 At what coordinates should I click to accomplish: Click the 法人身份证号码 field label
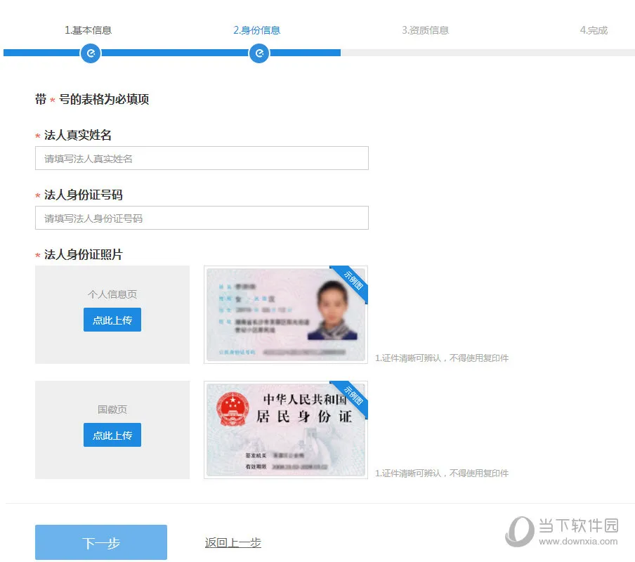point(83,195)
